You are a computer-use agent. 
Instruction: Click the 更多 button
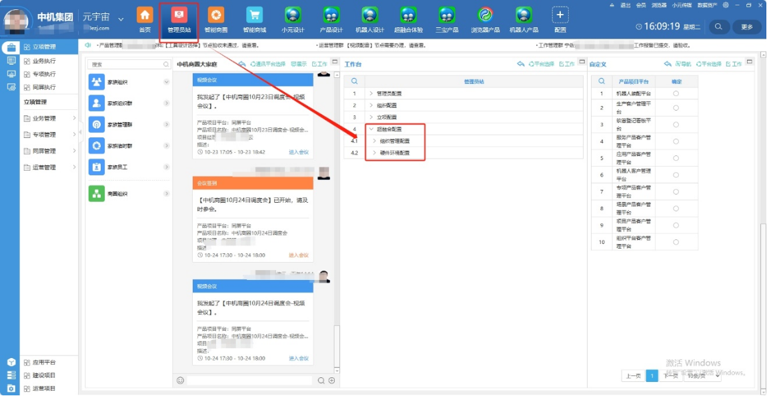746,27
